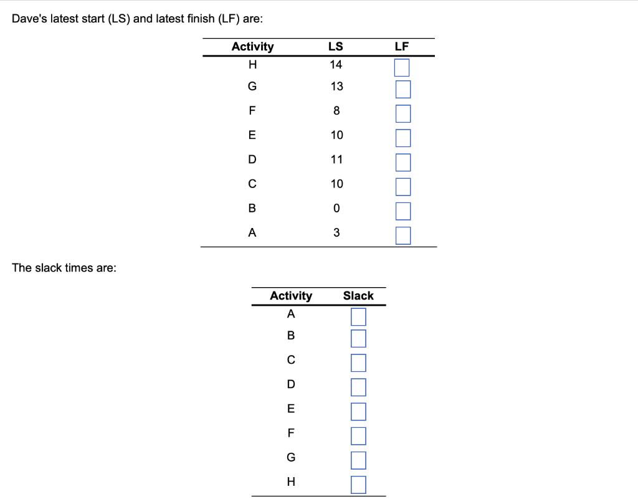Screen dimensions: 638x502
Task: Click the Slack input box for activity C
Action: pyautogui.click(x=358, y=362)
